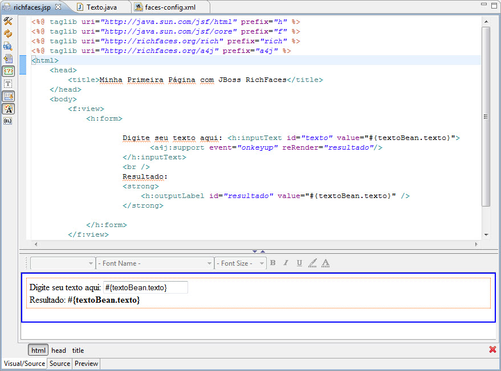Open preferences via hammer and wrench icon
This screenshot has width=501, height=371.
tap(8, 21)
